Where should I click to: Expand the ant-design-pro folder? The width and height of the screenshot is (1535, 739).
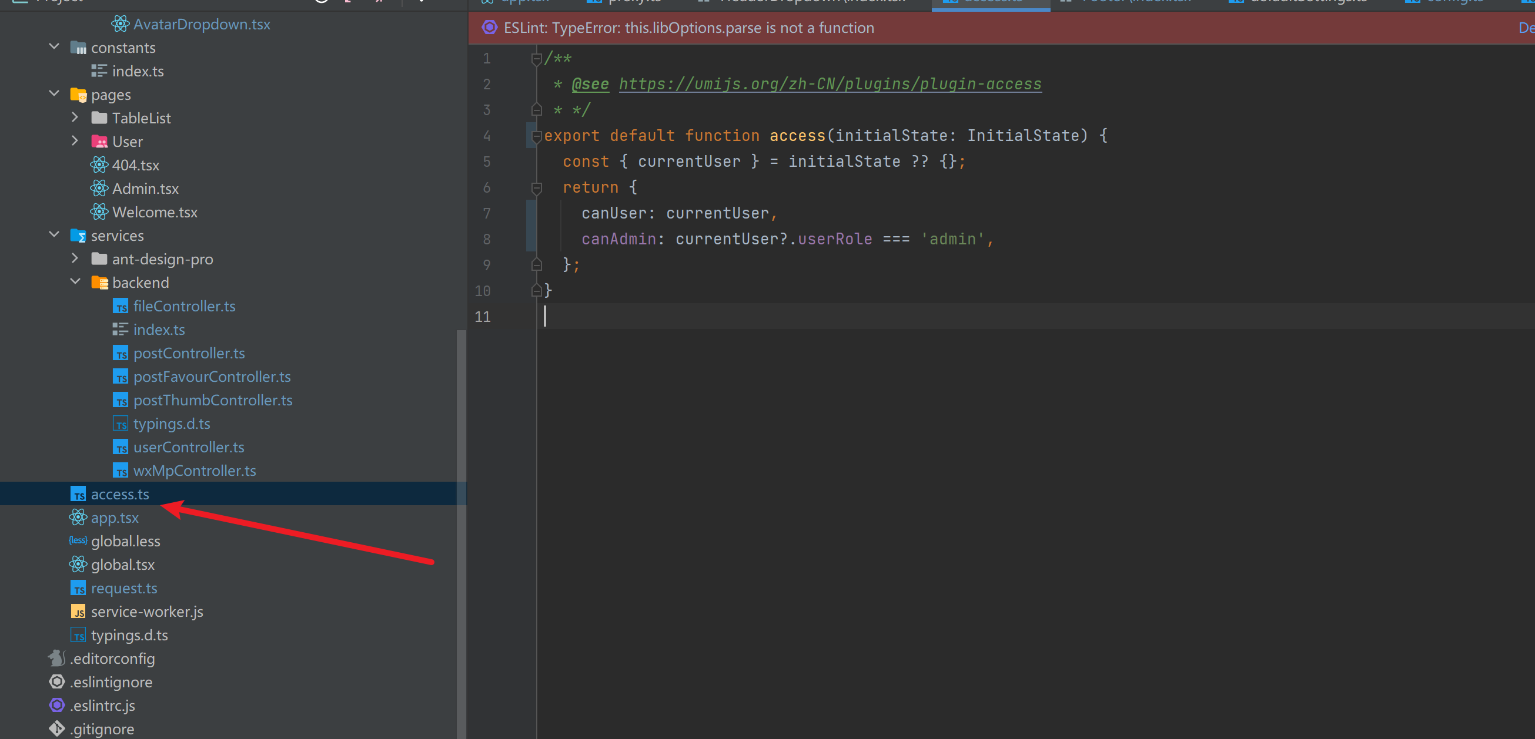pyautogui.click(x=75, y=258)
